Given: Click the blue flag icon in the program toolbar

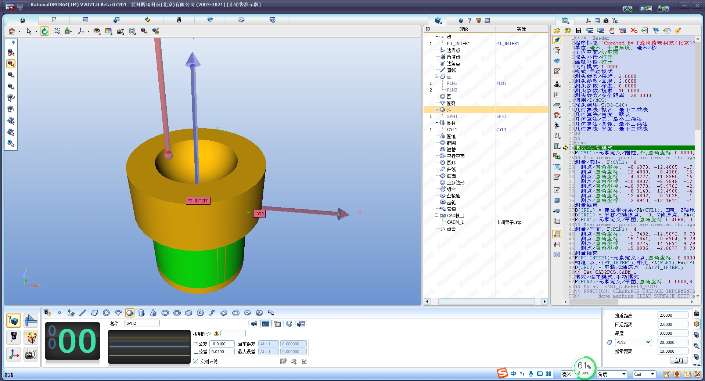Looking at the screenshot, I should tap(656, 31).
